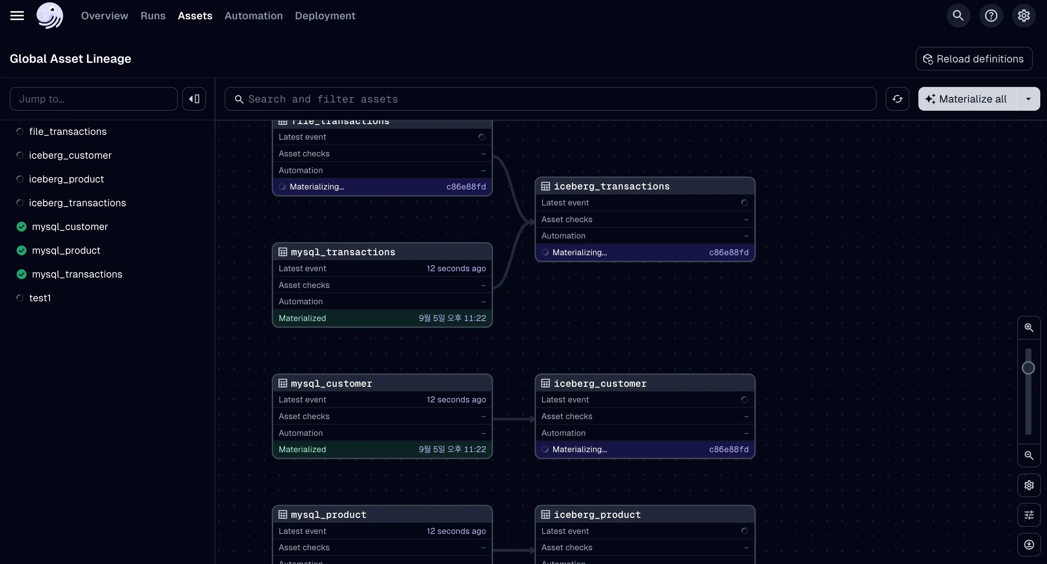This screenshot has height=564, width=1047.
Task: Zoom out on the asset graph
Action: (1029, 455)
